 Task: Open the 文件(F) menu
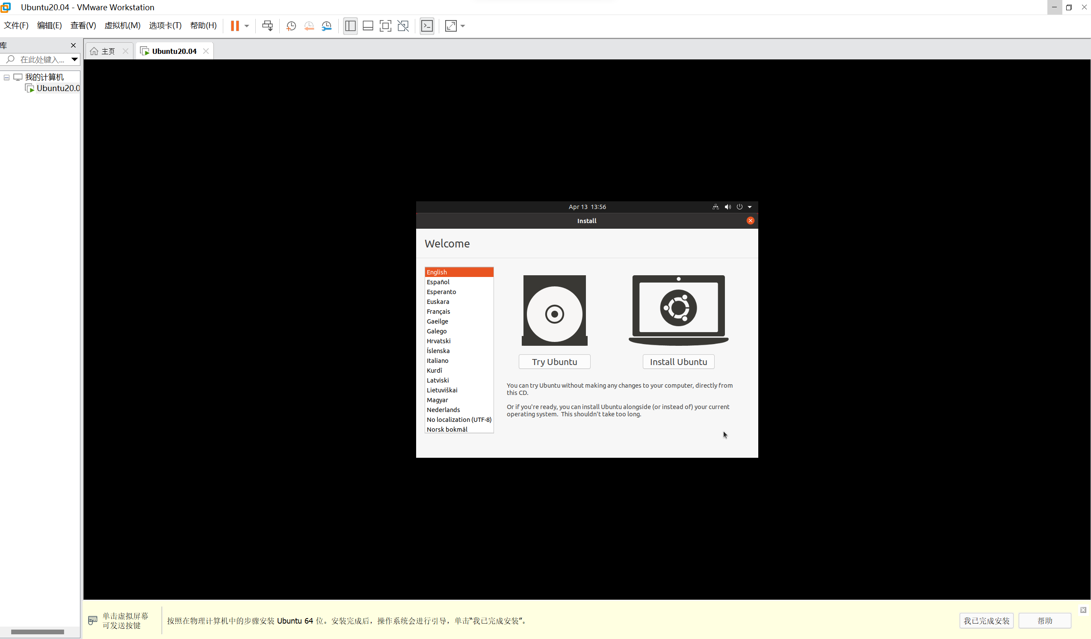coord(16,26)
